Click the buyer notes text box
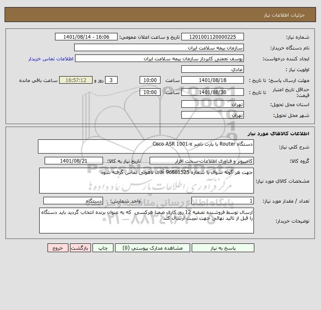Viewport: 321px width, 310px height. pyautogui.click(x=146, y=221)
